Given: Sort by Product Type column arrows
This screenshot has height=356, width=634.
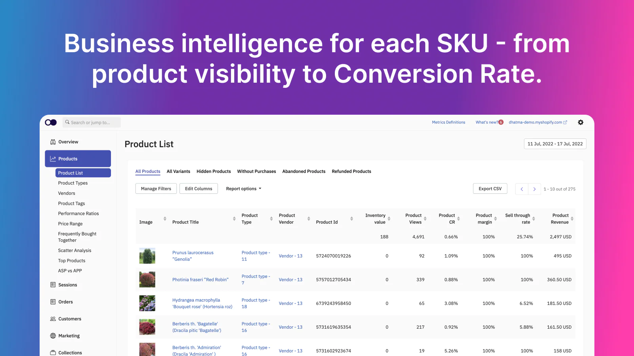Looking at the screenshot, I should 271,219.
